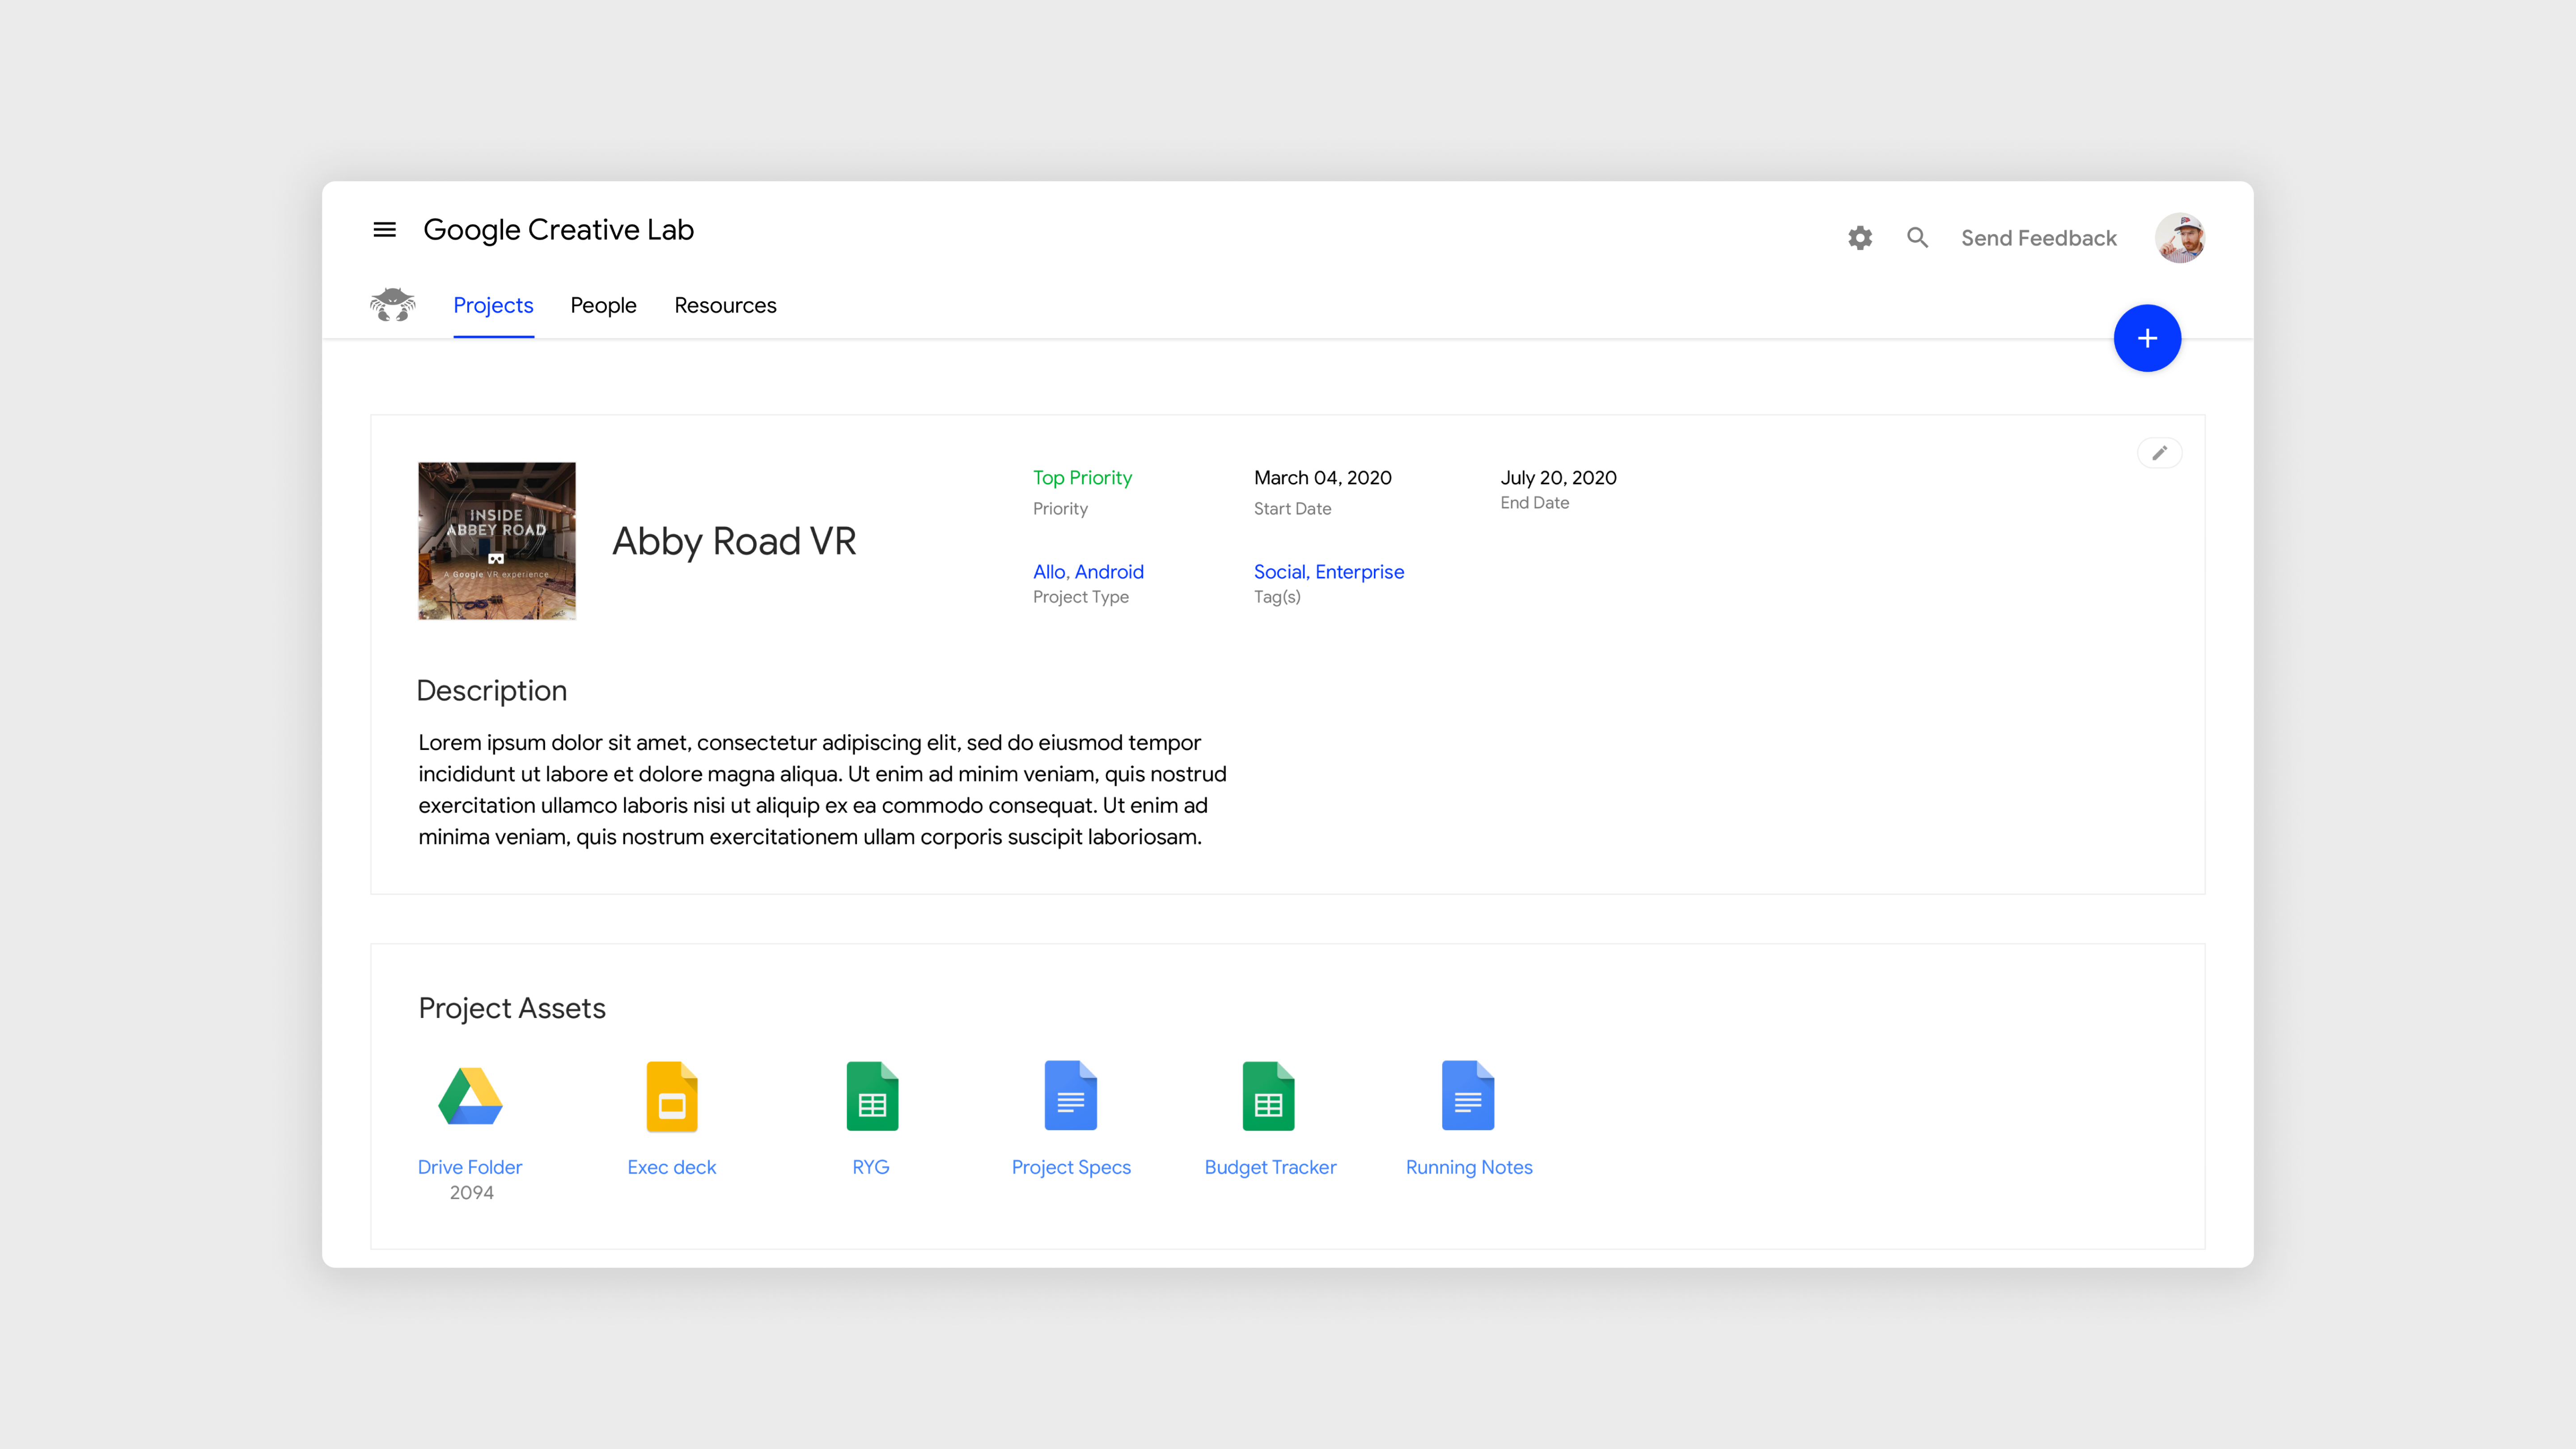The width and height of the screenshot is (2576, 1449).
Task: Switch to the Resources tab
Action: tap(725, 305)
